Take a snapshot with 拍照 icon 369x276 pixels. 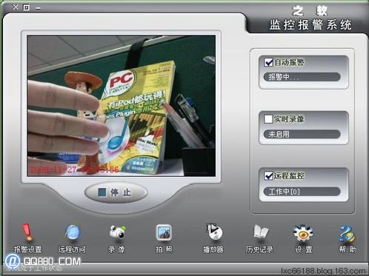click(164, 232)
